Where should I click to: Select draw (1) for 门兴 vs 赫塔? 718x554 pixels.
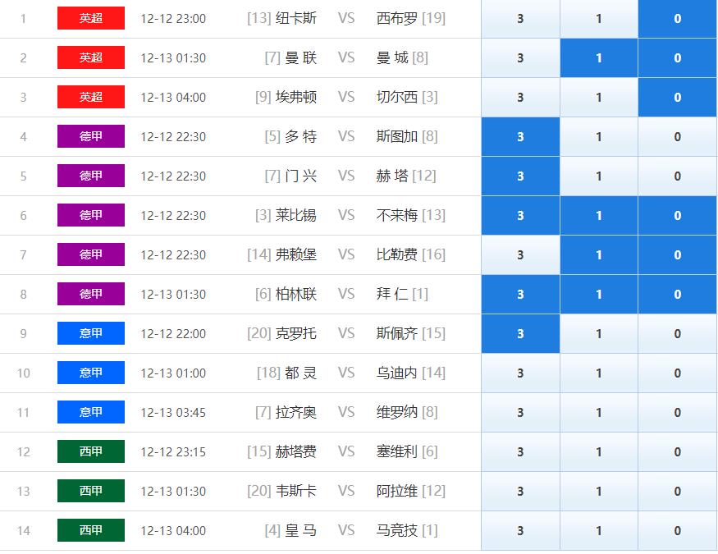click(x=599, y=176)
